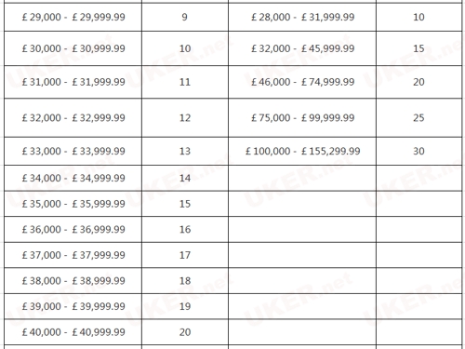The height and width of the screenshot is (349, 465).
Task: Click the £75,000 - £99,999.99 cell
Action: [302, 118]
